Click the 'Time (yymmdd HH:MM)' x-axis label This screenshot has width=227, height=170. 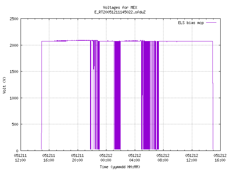click(120, 167)
